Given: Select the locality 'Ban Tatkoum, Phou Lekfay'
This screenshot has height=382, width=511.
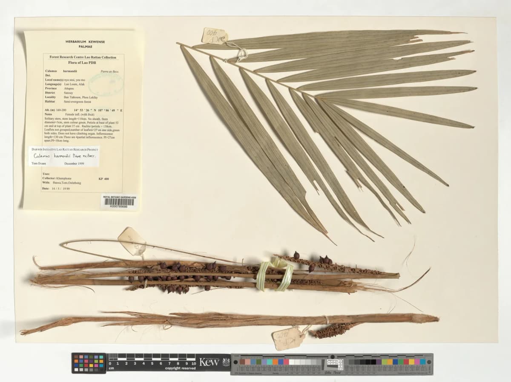Looking at the screenshot, I should click(80, 97).
